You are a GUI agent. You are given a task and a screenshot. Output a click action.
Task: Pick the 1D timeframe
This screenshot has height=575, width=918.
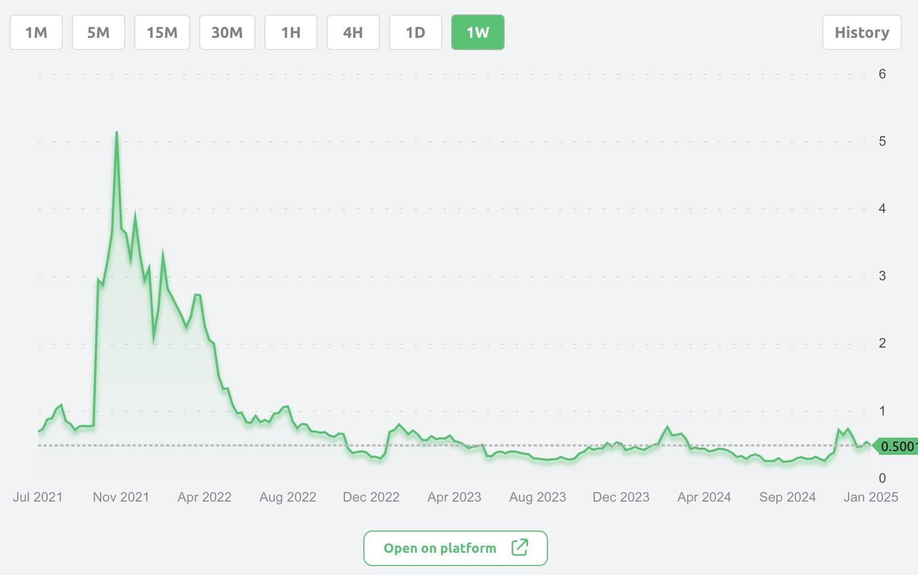[x=416, y=32]
